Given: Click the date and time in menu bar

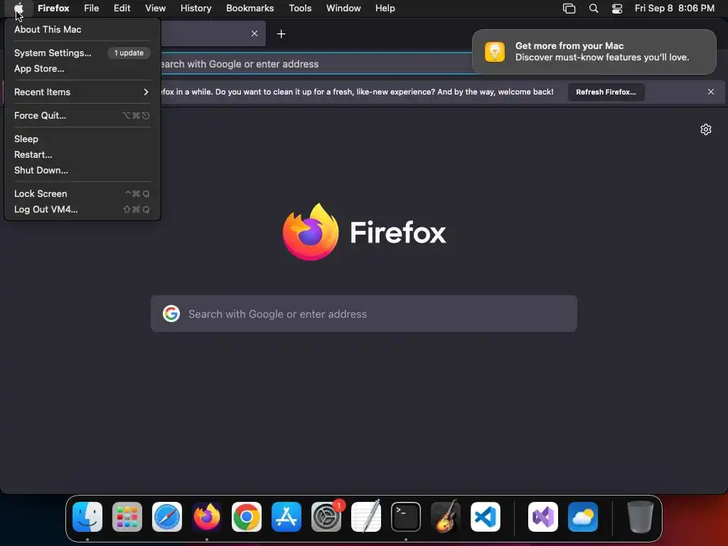Looking at the screenshot, I should click(x=675, y=9).
